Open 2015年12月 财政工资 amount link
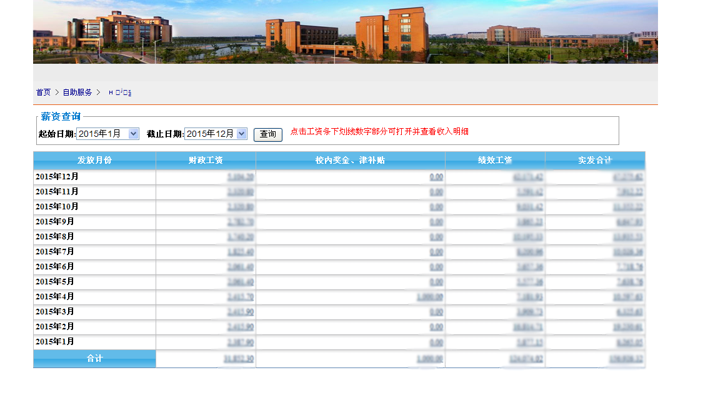This screenshot has width=718, height=395. tap(241, 177)
